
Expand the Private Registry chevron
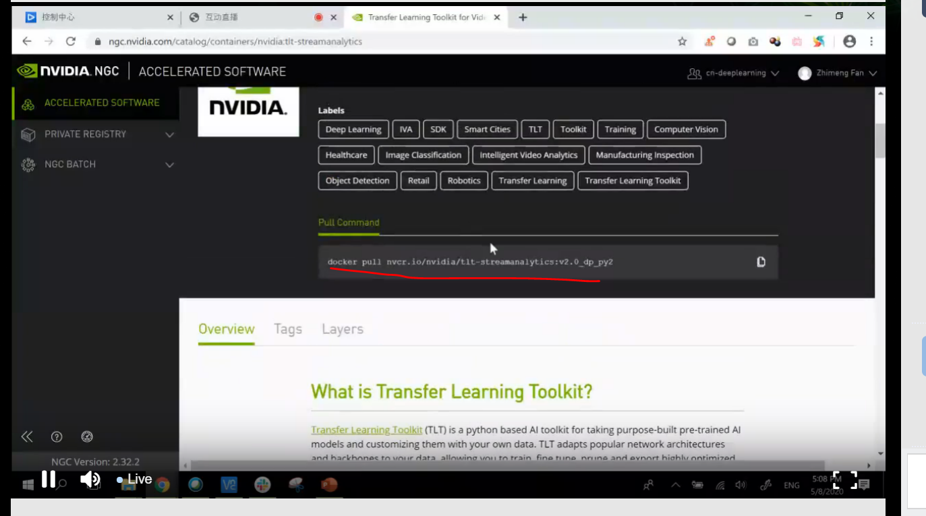[169, 135]
